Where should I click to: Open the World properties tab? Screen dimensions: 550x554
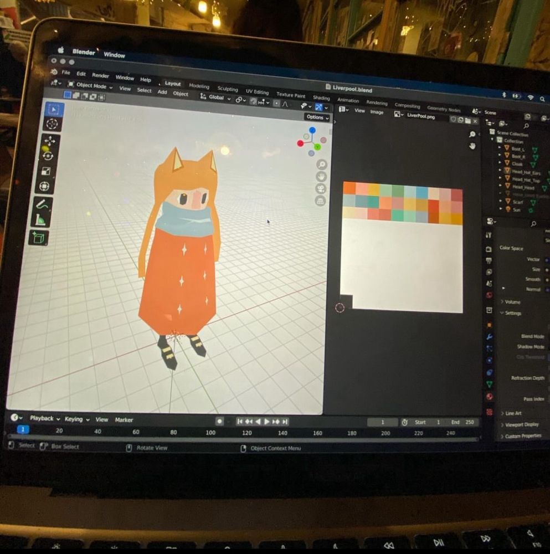[489, 295]
